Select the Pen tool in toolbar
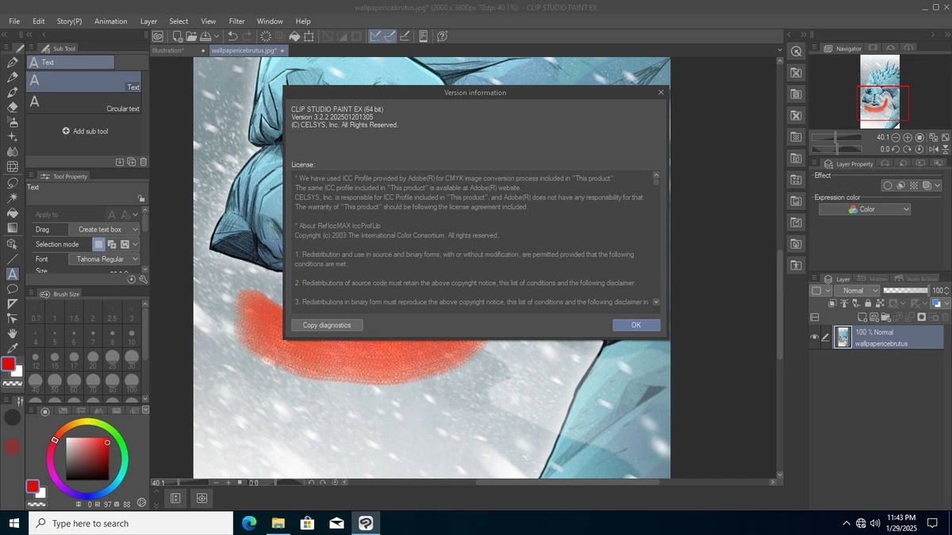Image resolution: width=952 pixels, height=535 pixels. [12, 62]
